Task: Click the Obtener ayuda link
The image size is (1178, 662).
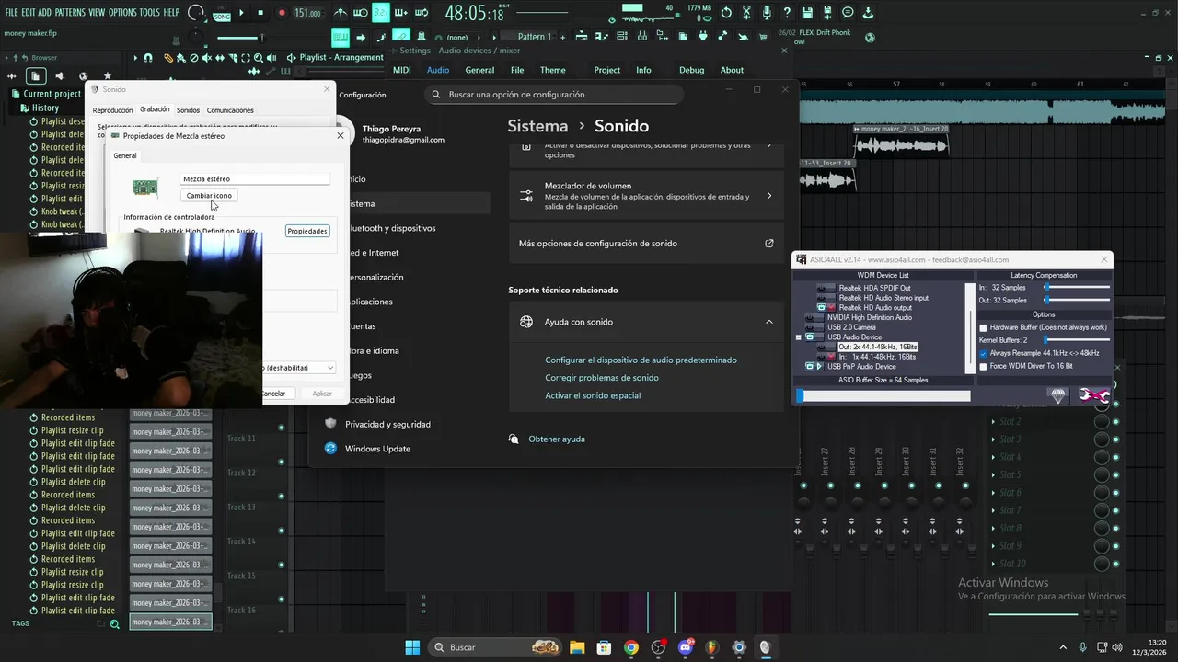Action: [557, 439]
